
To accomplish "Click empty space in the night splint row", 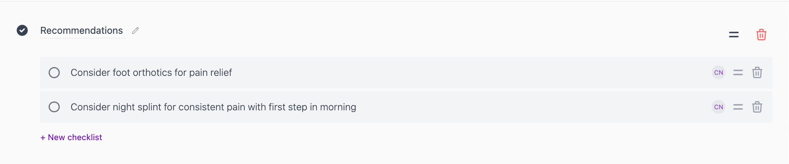I will tap(532, 107).
